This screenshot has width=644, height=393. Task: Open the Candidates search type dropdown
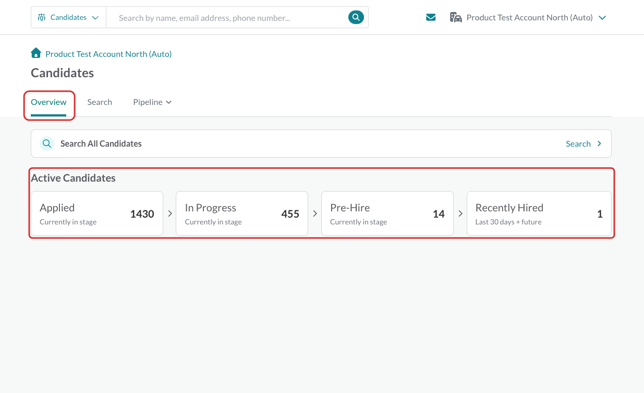(68, 17)
